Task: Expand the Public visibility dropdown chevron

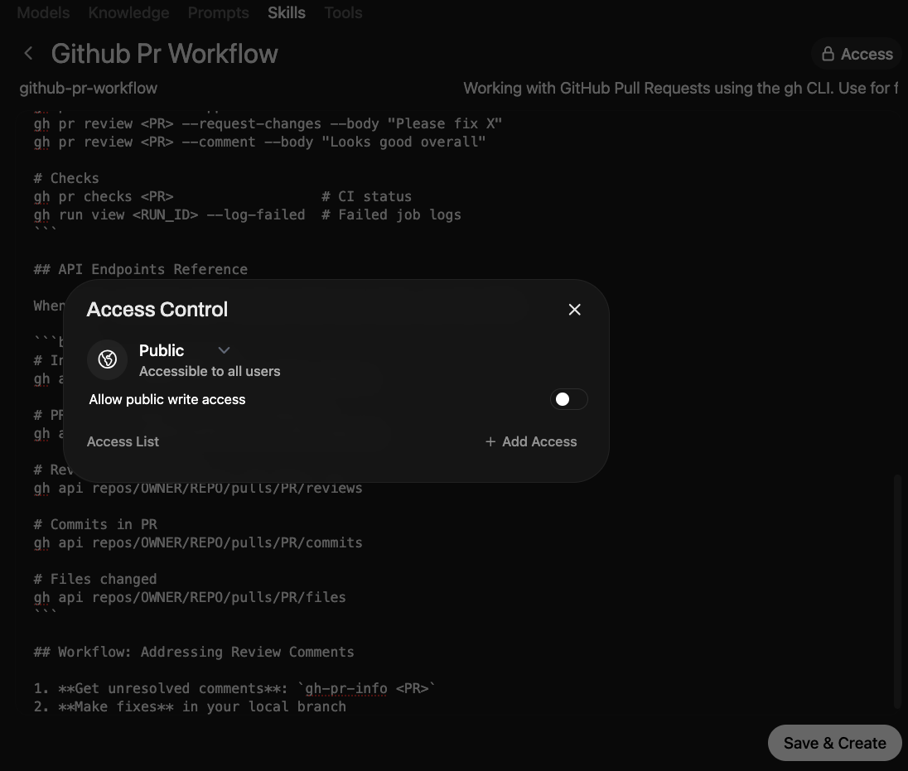Action: point(225,350)
